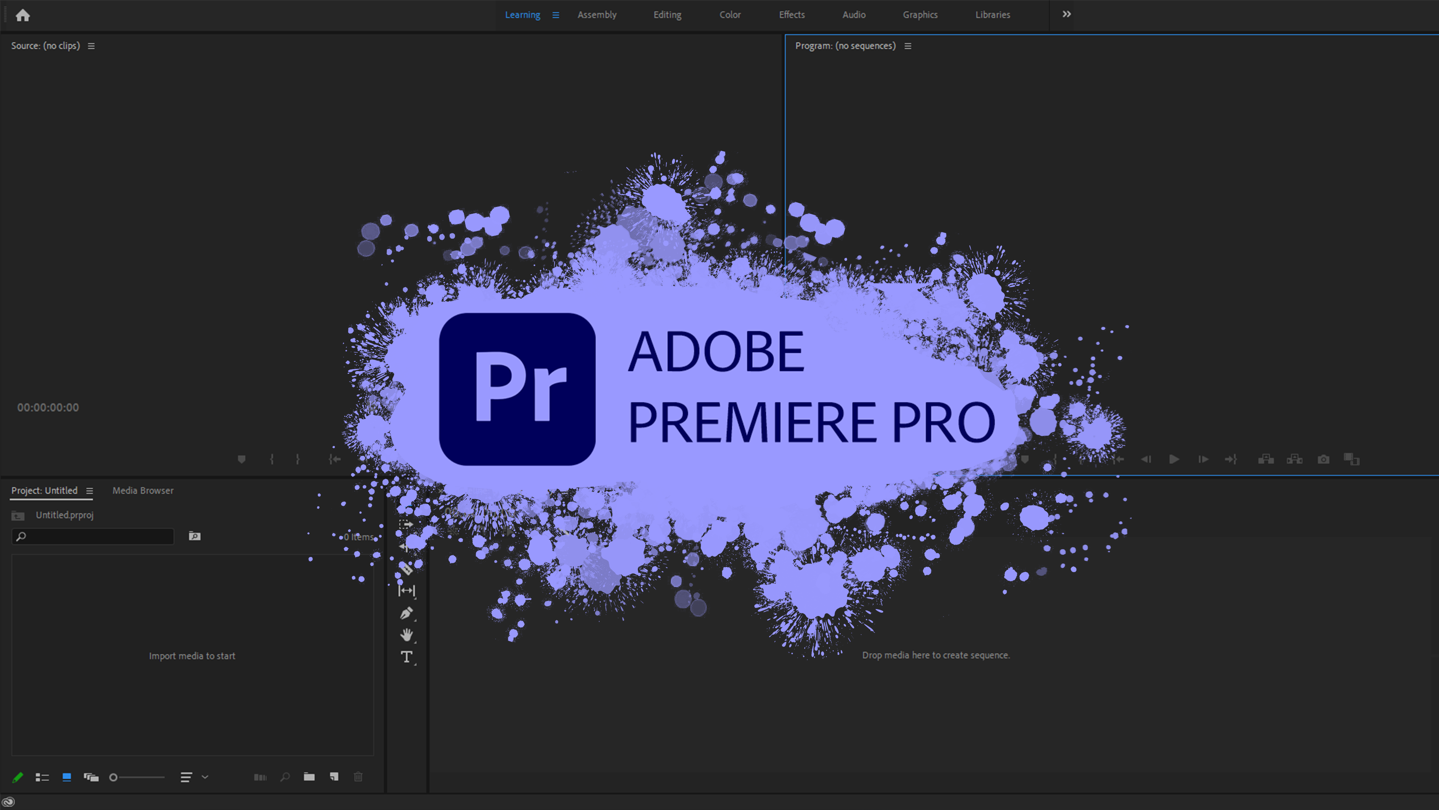Switch to the Learning workspace tab
Image resolution: width=1439 pixels, height=810 pixels.
point(522,15)
